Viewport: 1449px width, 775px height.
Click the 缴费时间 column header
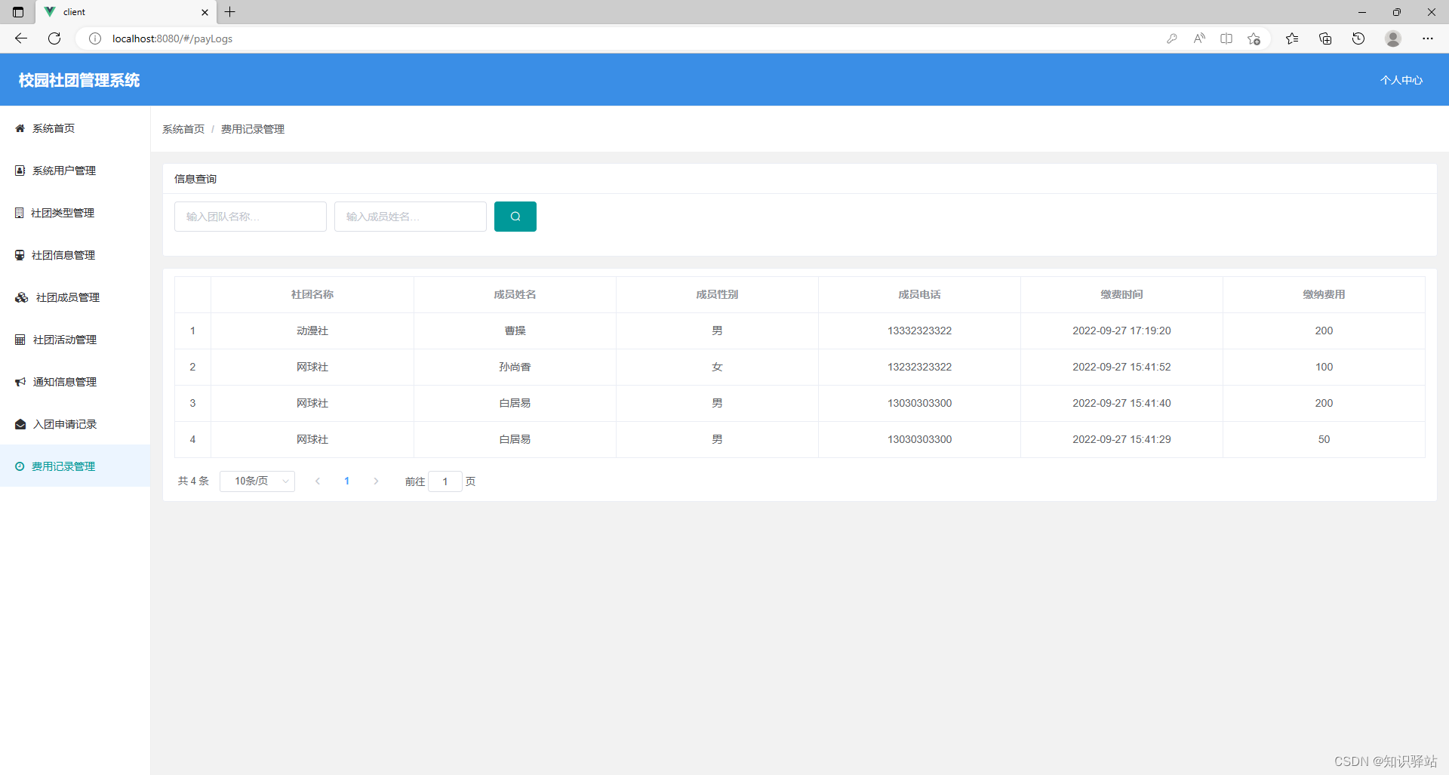1121,294
